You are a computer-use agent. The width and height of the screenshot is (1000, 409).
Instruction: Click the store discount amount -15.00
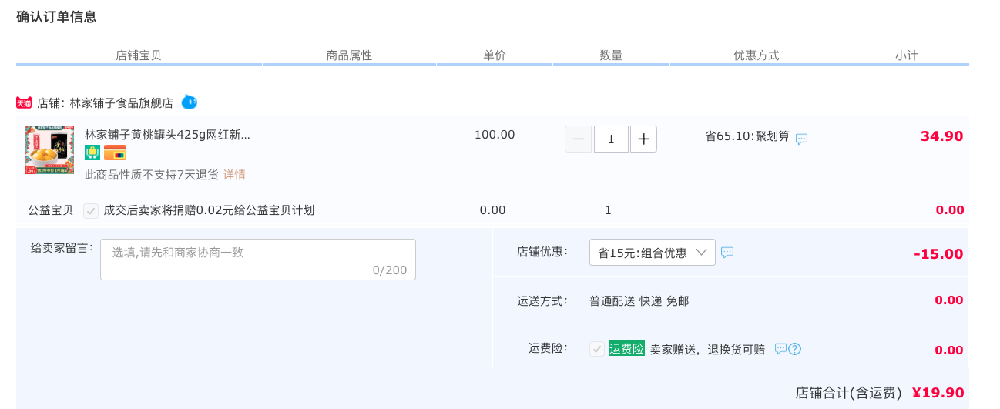938,254
